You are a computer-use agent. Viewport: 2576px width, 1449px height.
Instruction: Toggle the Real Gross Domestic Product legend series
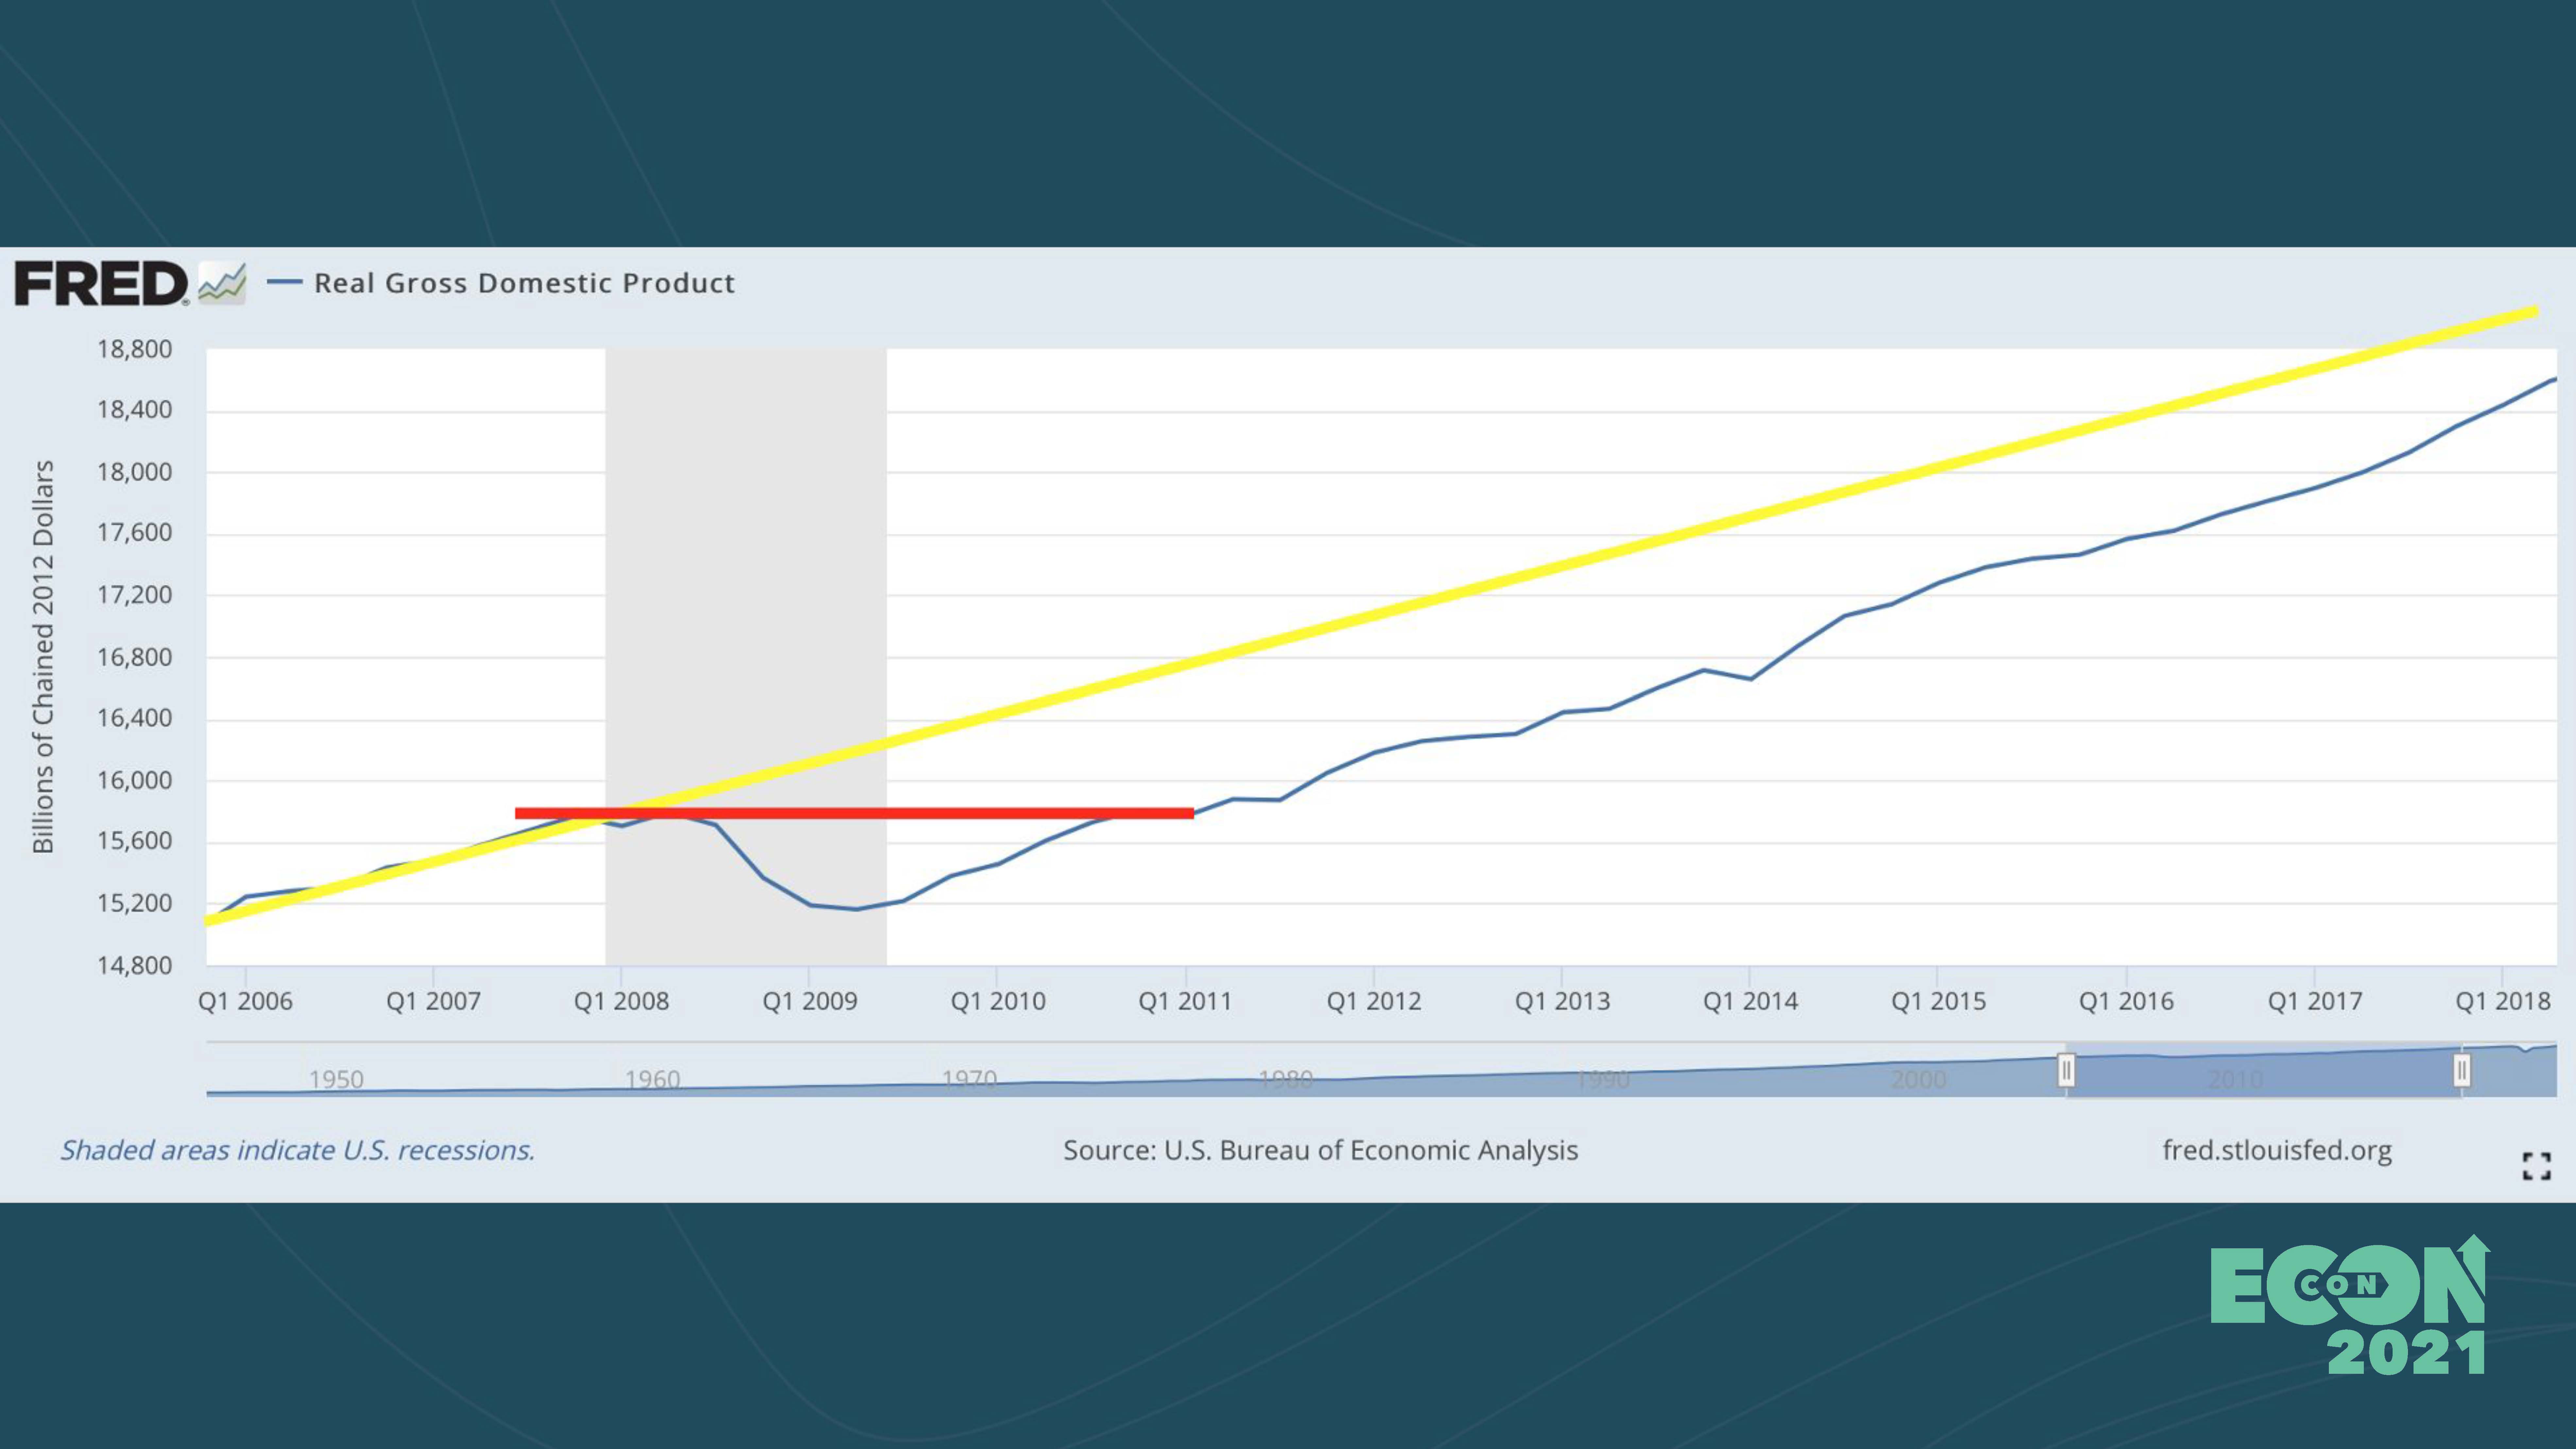tap(501, 283)
